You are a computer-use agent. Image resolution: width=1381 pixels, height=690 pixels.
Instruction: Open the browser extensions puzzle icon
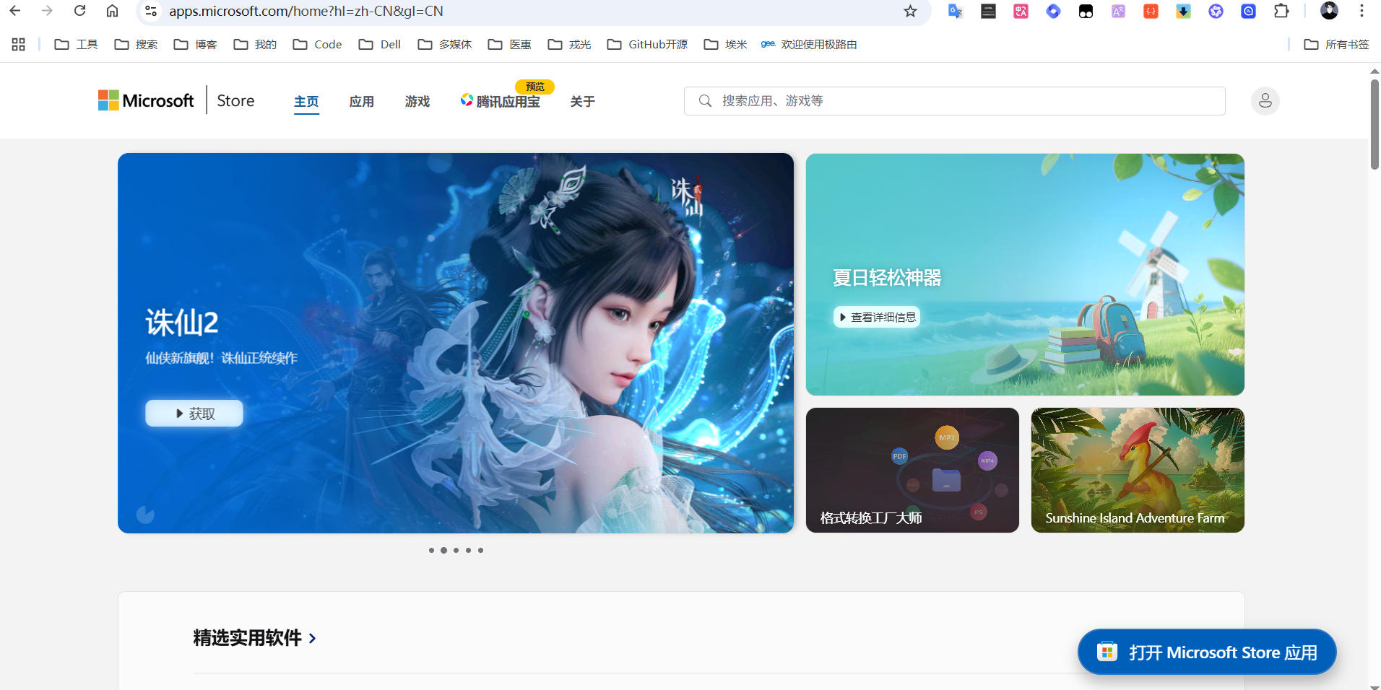(1281, 11)
